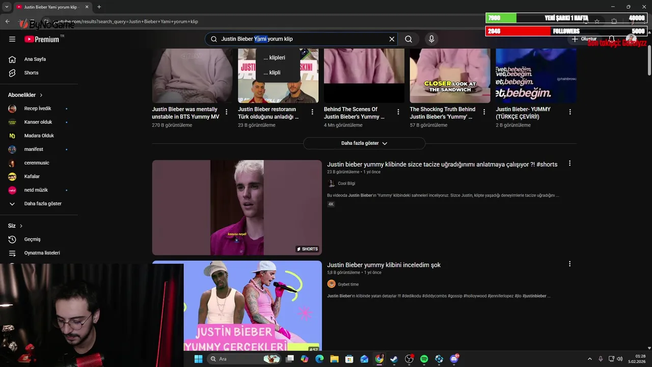
Task: Open Recep İvedik subscription channel
Action: [x=39, y=109]
